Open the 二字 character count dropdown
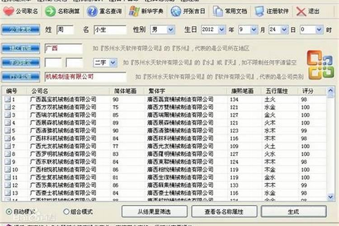 (x=105, y=63)
